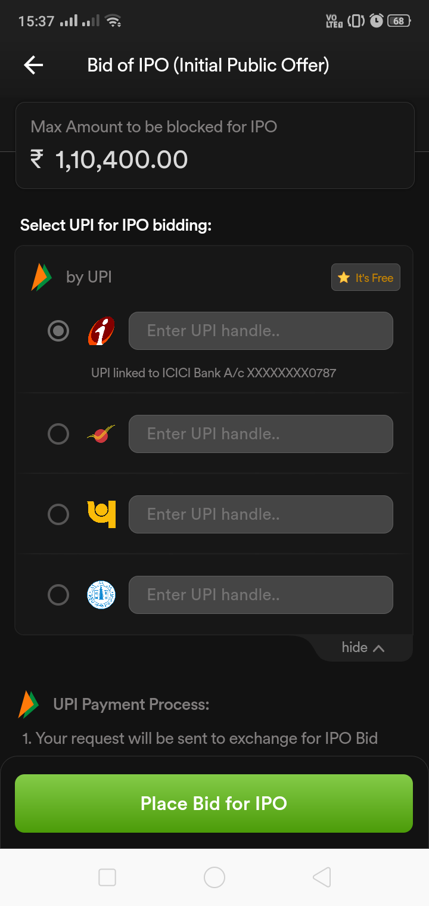Screen dimensions: 429x906
Task: Go back using the top-left arrow
Action: pos(33,65)
